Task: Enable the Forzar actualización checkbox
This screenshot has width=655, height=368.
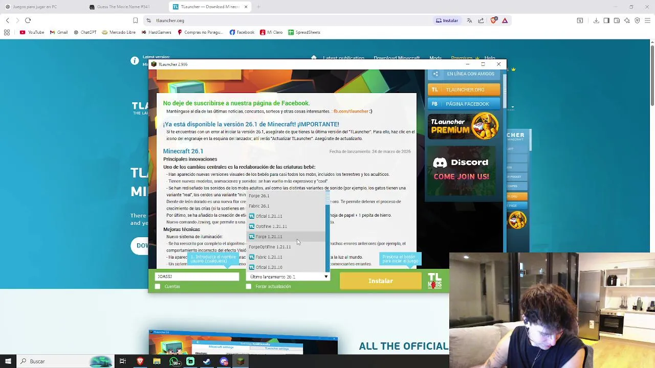Action: click(249, 286)
